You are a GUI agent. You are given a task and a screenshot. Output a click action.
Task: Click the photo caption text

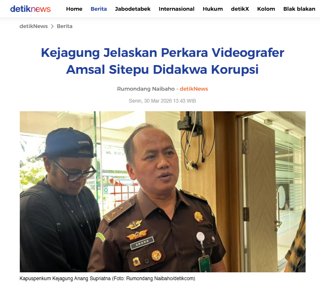107,279
